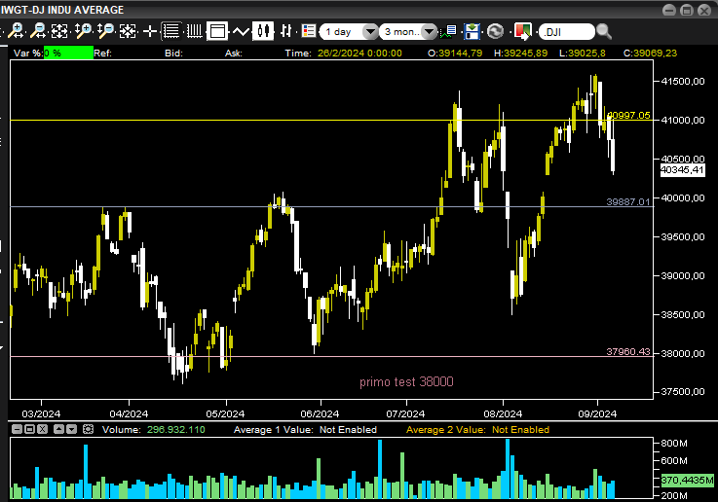
Task: Refresh chart data using the circular arrows icon
Action: click(x=495, y=31)
